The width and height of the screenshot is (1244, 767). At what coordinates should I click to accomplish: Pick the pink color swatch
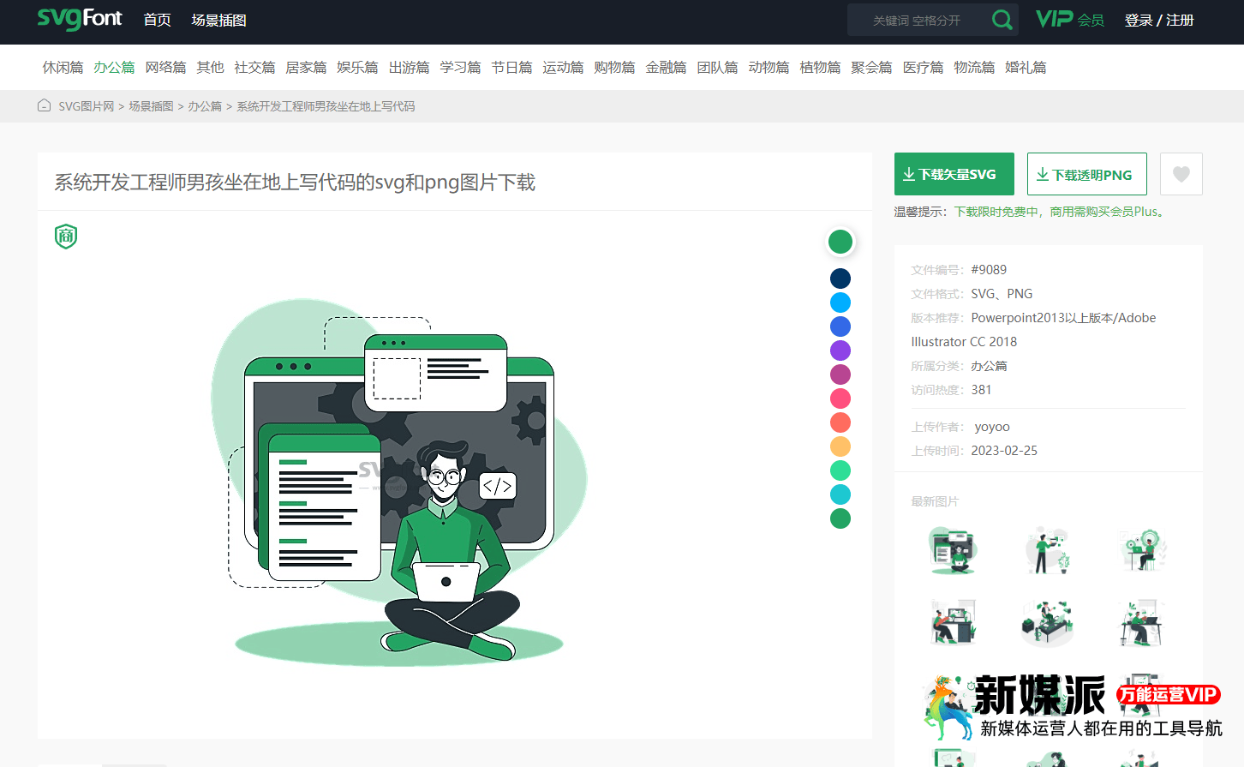840,398
